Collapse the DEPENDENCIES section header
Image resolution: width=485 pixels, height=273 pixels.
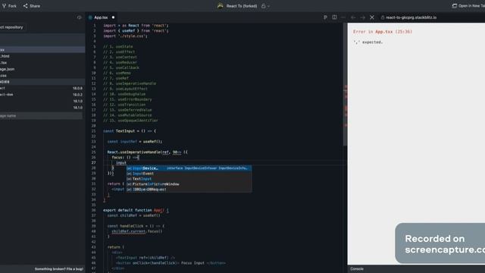click(x=42, y=82)
